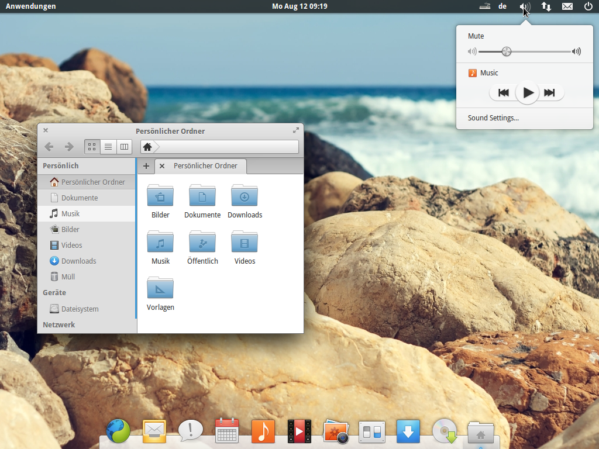Play music in the sound menu
The height and width of the screenshot is (449, 599).
coord(528,92)
